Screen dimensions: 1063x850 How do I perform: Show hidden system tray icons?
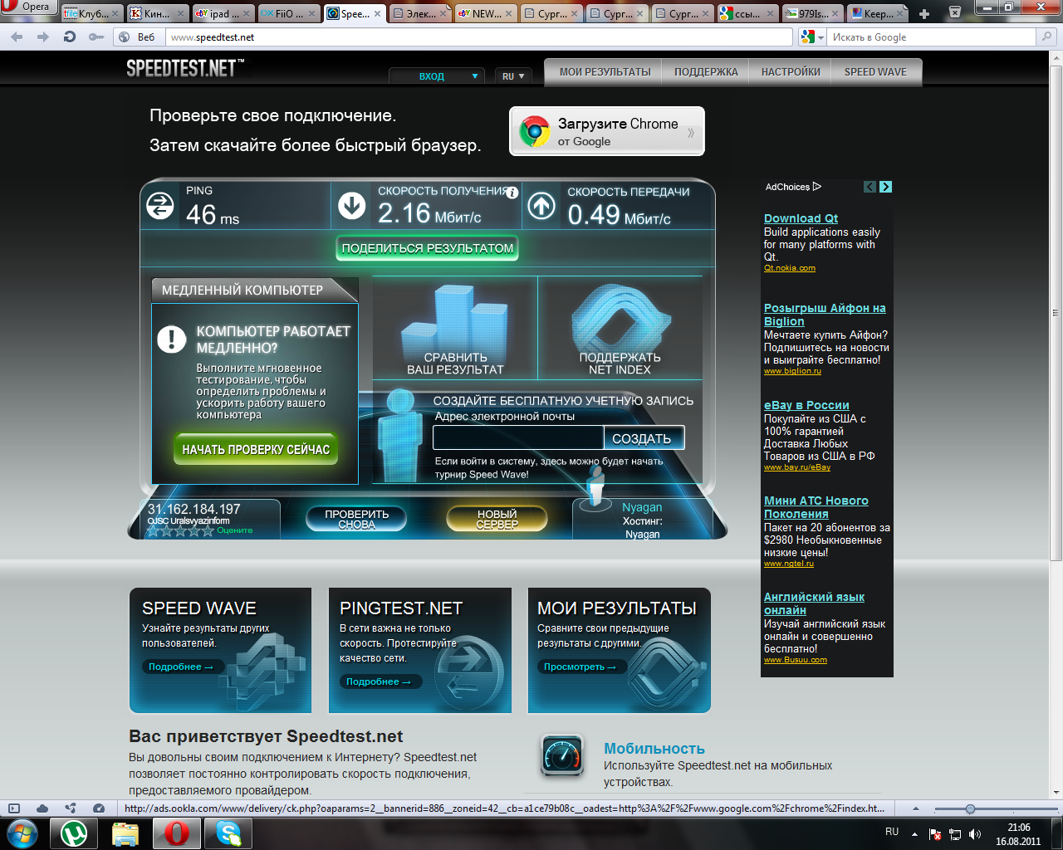(x=914, y=833)
